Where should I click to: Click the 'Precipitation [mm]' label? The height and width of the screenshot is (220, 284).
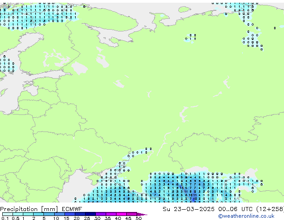pos(29,209)
